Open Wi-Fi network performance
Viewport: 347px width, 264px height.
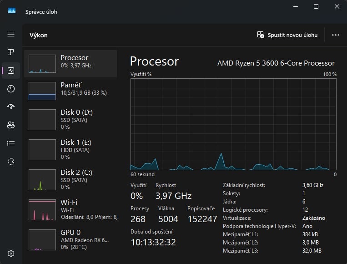[x=70, y=209]
